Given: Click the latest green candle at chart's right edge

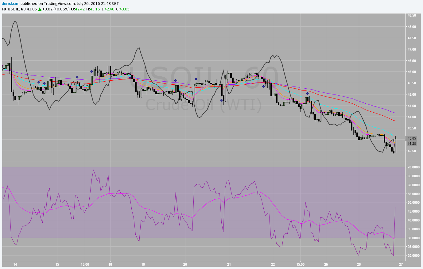Looking at the screenshot, I should click(396, 145).
